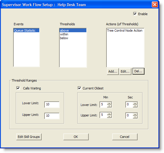This screenshot has height=153, width=164.
Task: Increase Current Oldest lower limit minutes
Action: click(109, 103)
